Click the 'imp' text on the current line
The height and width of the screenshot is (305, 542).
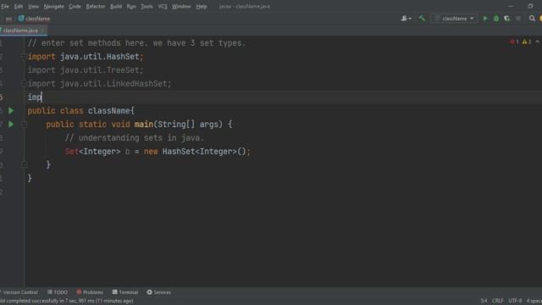pyautogui.click(x=35, y=97)
